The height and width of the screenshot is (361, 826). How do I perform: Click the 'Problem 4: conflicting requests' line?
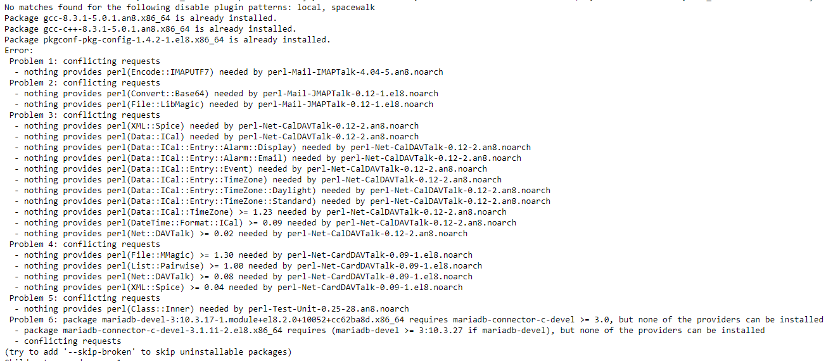[85, 244]
